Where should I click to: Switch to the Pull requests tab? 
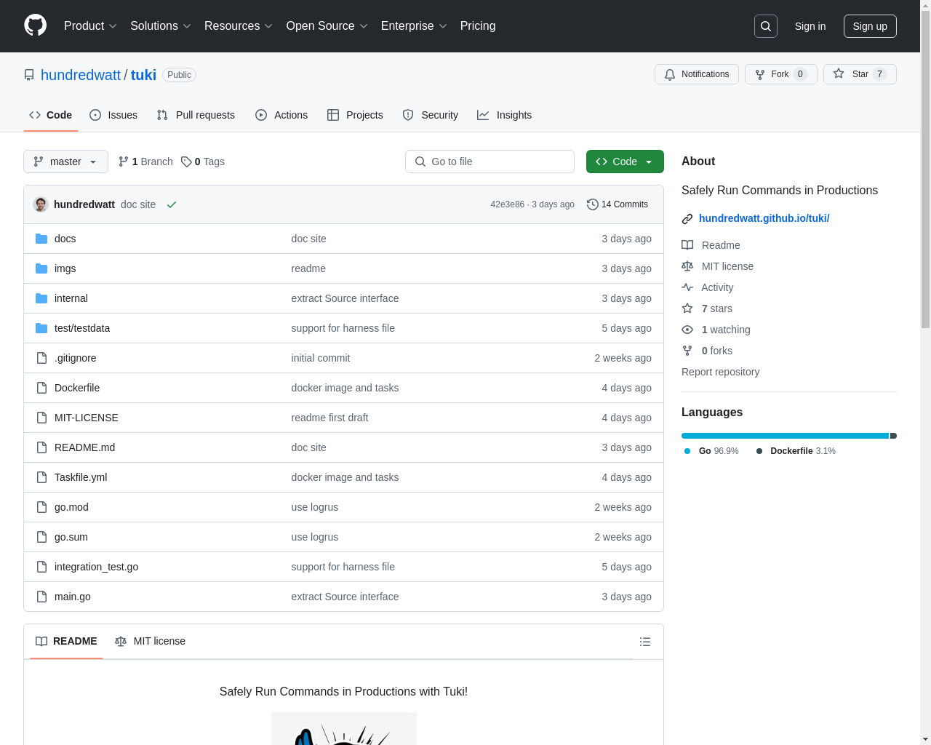196,115
